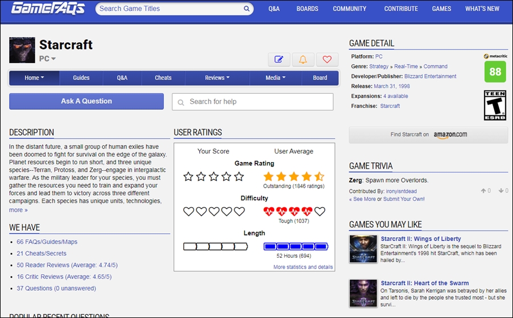Click the ironyisntdead contributor link
The height and width of the screenshot is (318, 513).
click(402, 191)
